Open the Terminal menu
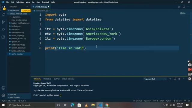 (x=45, y=2)
